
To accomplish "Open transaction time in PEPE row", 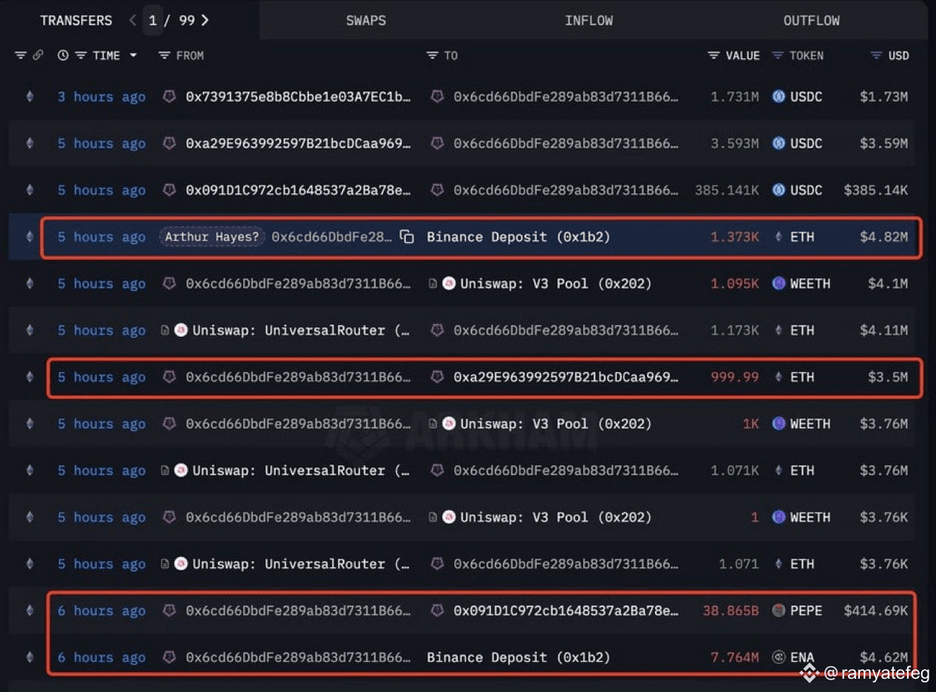I will point(101,611).
